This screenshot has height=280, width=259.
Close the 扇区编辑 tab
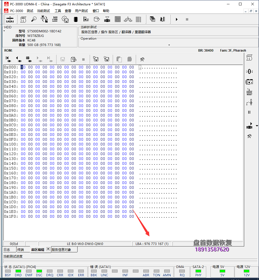tap(48, 249)
